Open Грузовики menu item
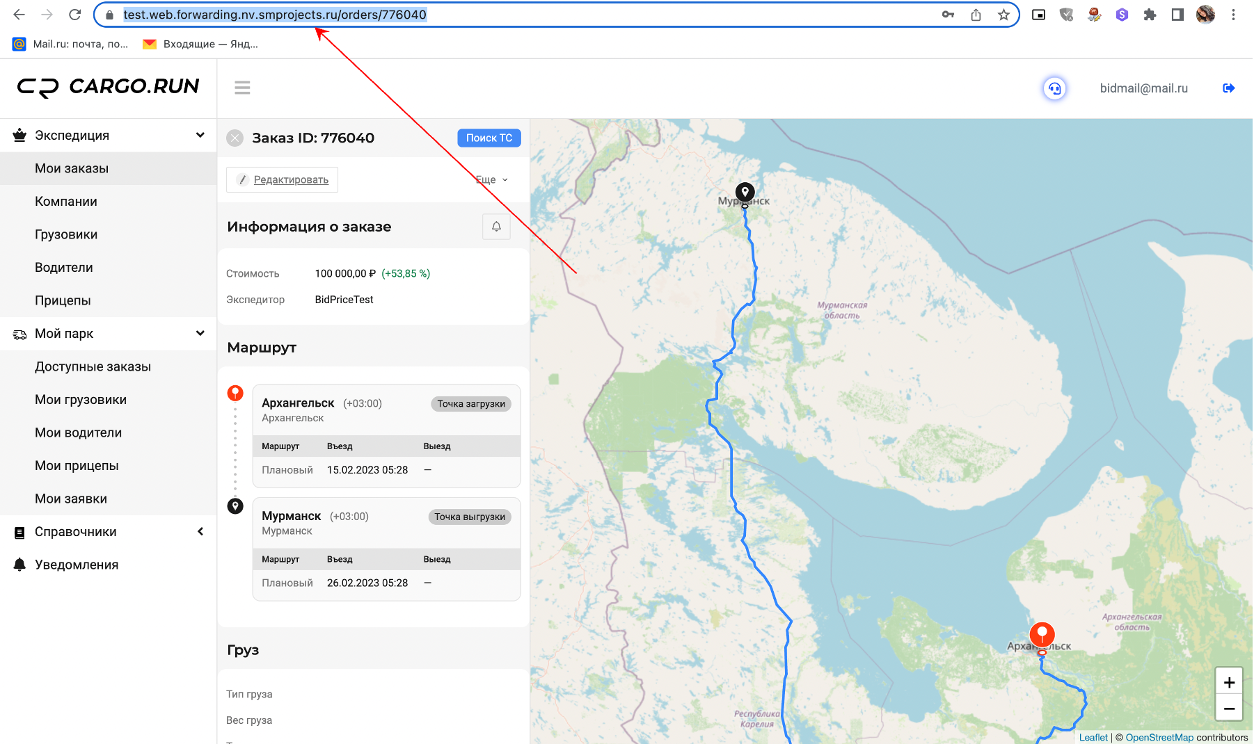 [x=66, y=234]
